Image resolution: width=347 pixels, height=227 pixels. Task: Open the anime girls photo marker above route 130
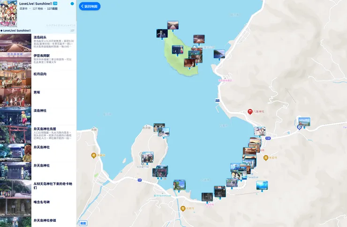(x=259, y=132)
